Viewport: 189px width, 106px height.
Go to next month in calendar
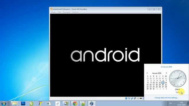[x=167, y=73]
